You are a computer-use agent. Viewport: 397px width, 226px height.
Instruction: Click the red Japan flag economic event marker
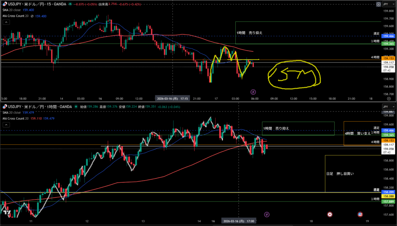coord(330,214)
